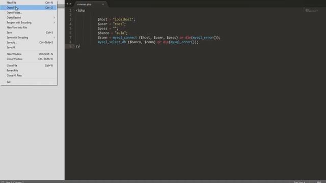
Task: Click mysql_select_db on line 8
Action: [x=112, y=42]
